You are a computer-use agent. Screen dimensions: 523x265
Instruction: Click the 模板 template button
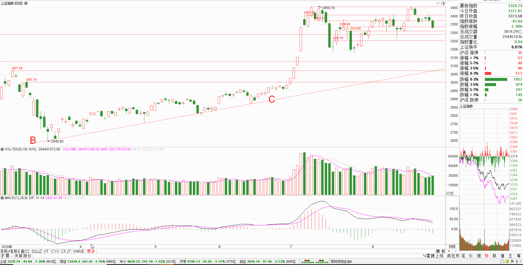coord(440,251)
